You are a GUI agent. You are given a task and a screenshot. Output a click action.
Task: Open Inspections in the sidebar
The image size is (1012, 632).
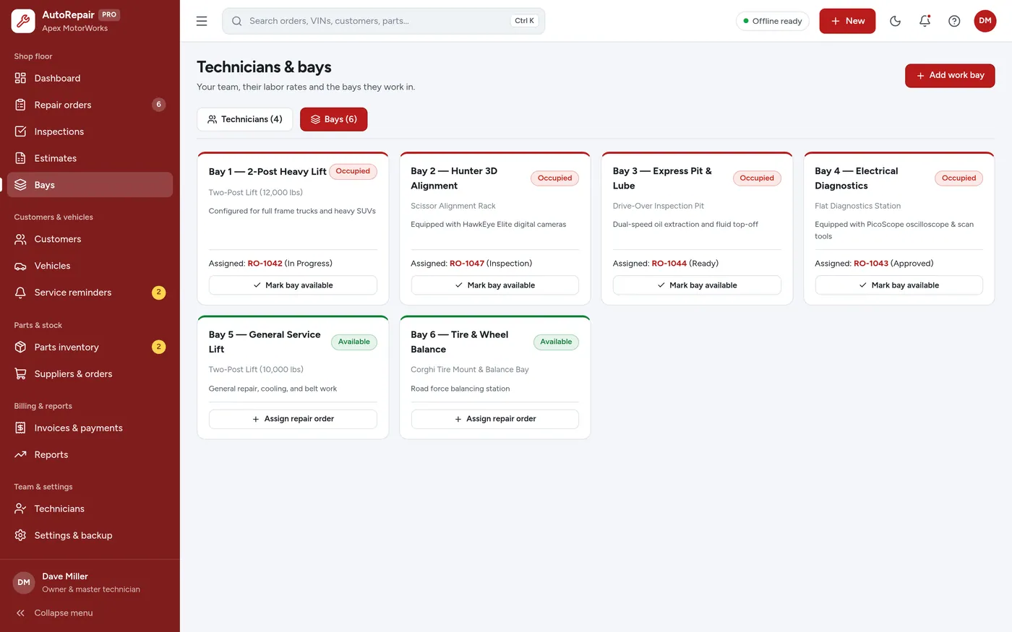(90, 131)
